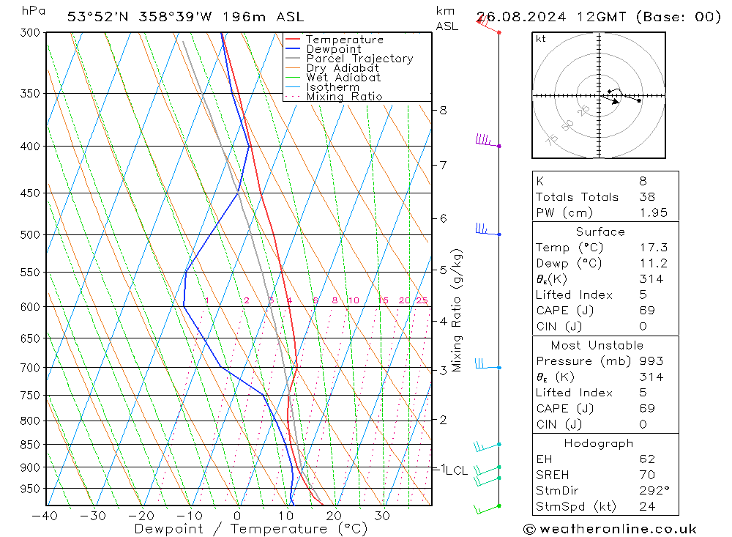This screenshot has width=732, height=537.
Task: Click the wind barb at 400 hPa
Action: (488, 141)
